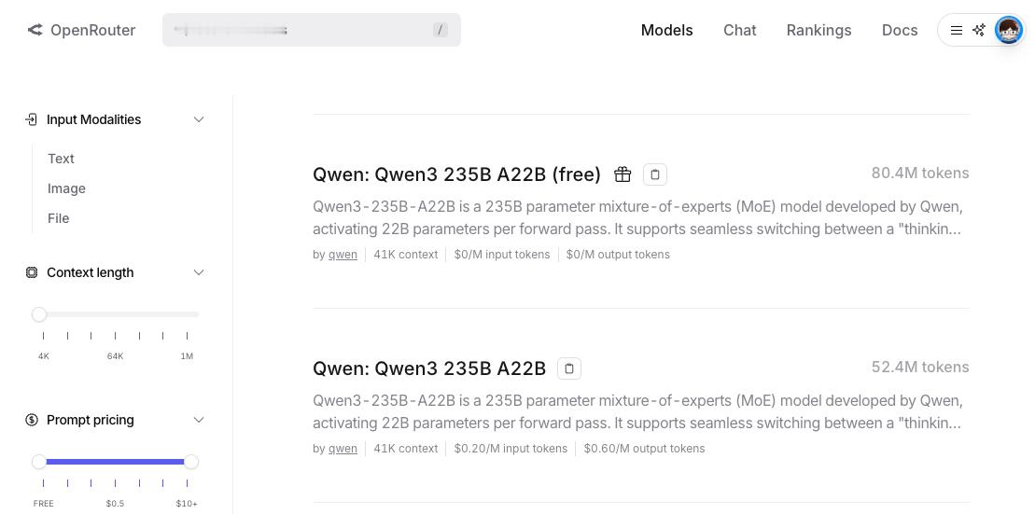
Task: Collapse the Input Modalities section
Action: tap(199, 119)
